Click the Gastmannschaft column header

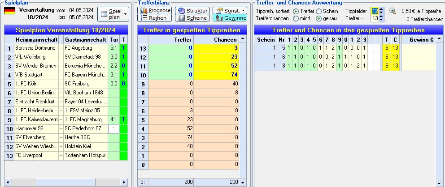click(x=85, y=40)
